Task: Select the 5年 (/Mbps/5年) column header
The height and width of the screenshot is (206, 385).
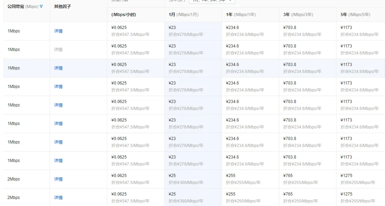Action: (x=355, y=14)
